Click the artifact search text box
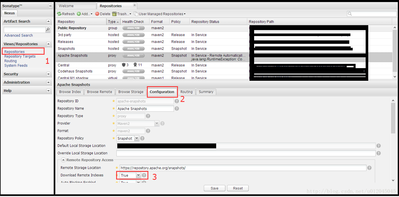 [25, 29]
